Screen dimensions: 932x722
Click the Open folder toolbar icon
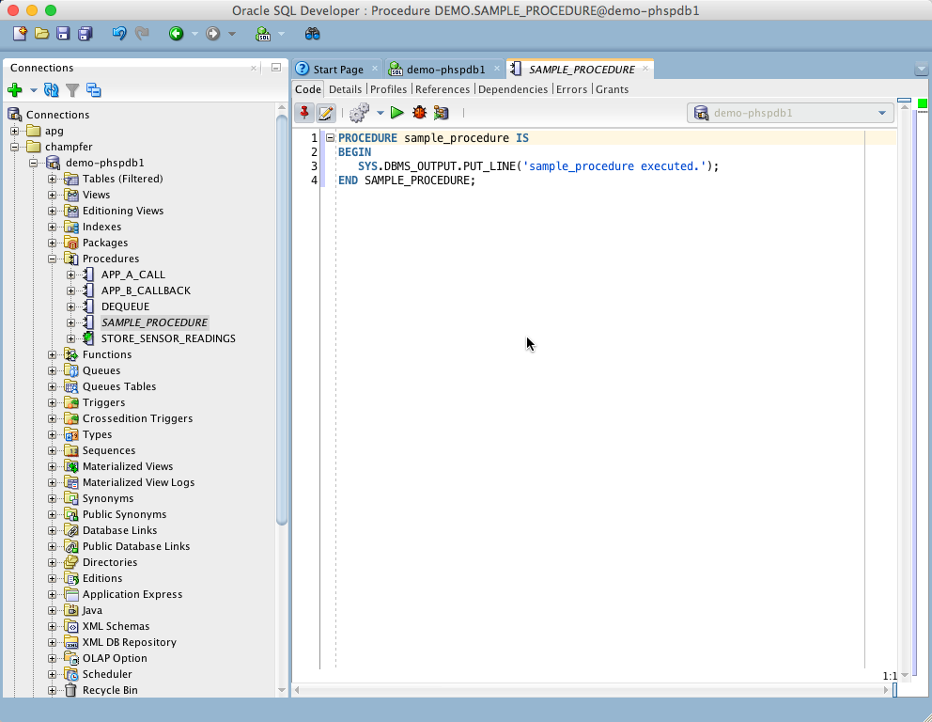pos(41,33)
